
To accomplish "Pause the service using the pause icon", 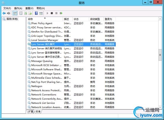I will click(x=56, y=13).
